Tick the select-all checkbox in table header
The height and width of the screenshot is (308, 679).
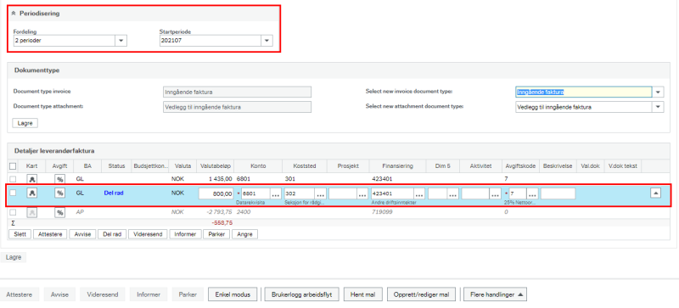click(13, 166)
